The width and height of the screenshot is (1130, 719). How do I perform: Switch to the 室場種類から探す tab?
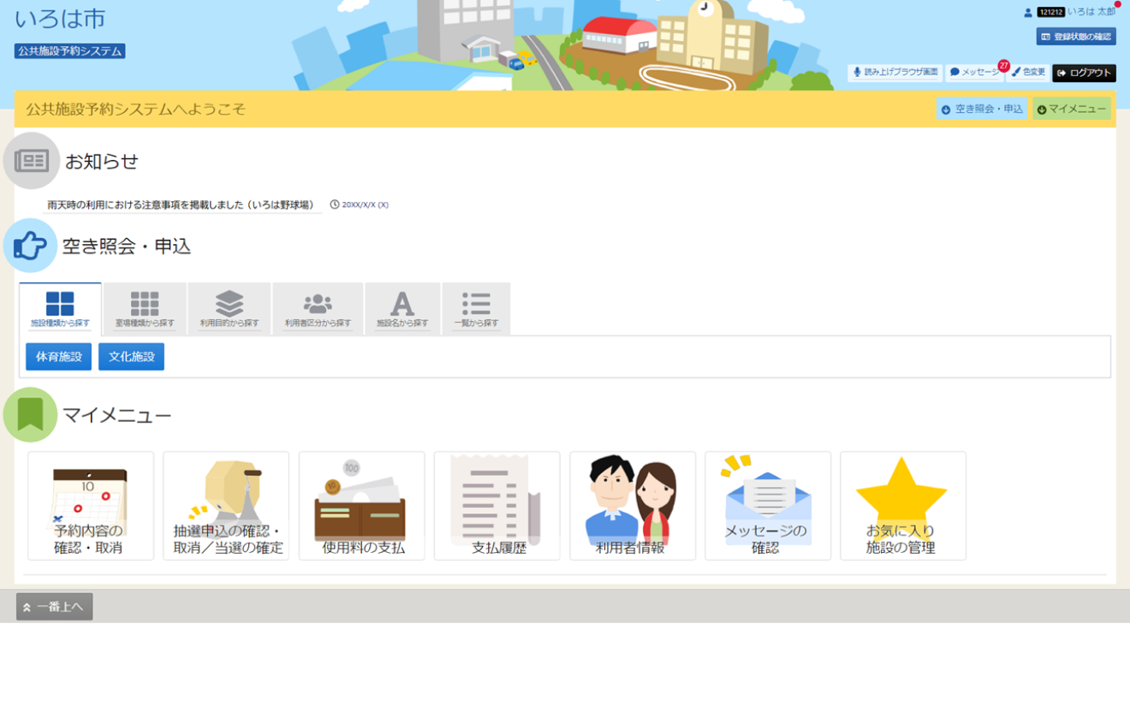click(x=145, y=309)
